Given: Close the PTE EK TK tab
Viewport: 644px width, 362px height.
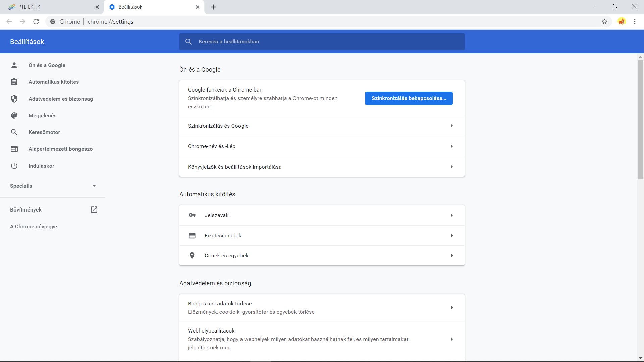Looking at the screenshot, I should [97, 7].
